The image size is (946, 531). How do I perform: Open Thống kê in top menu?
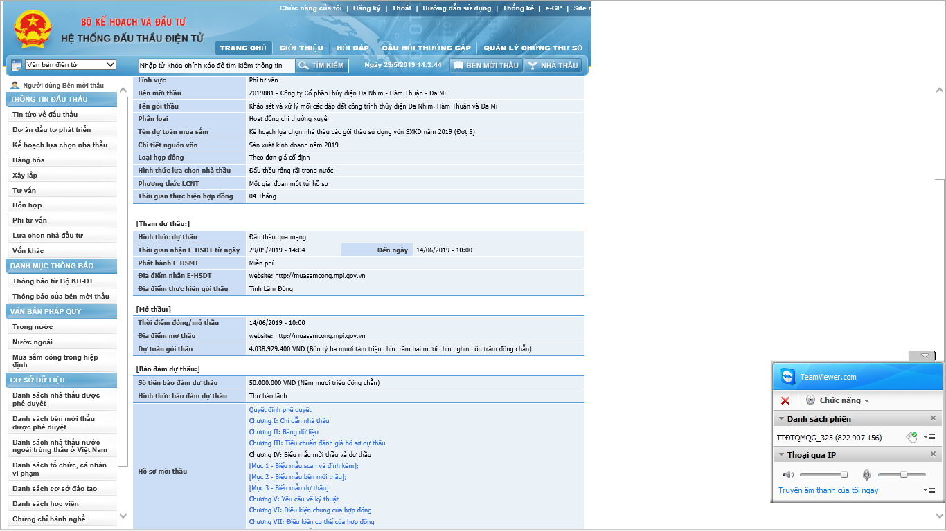518,8
